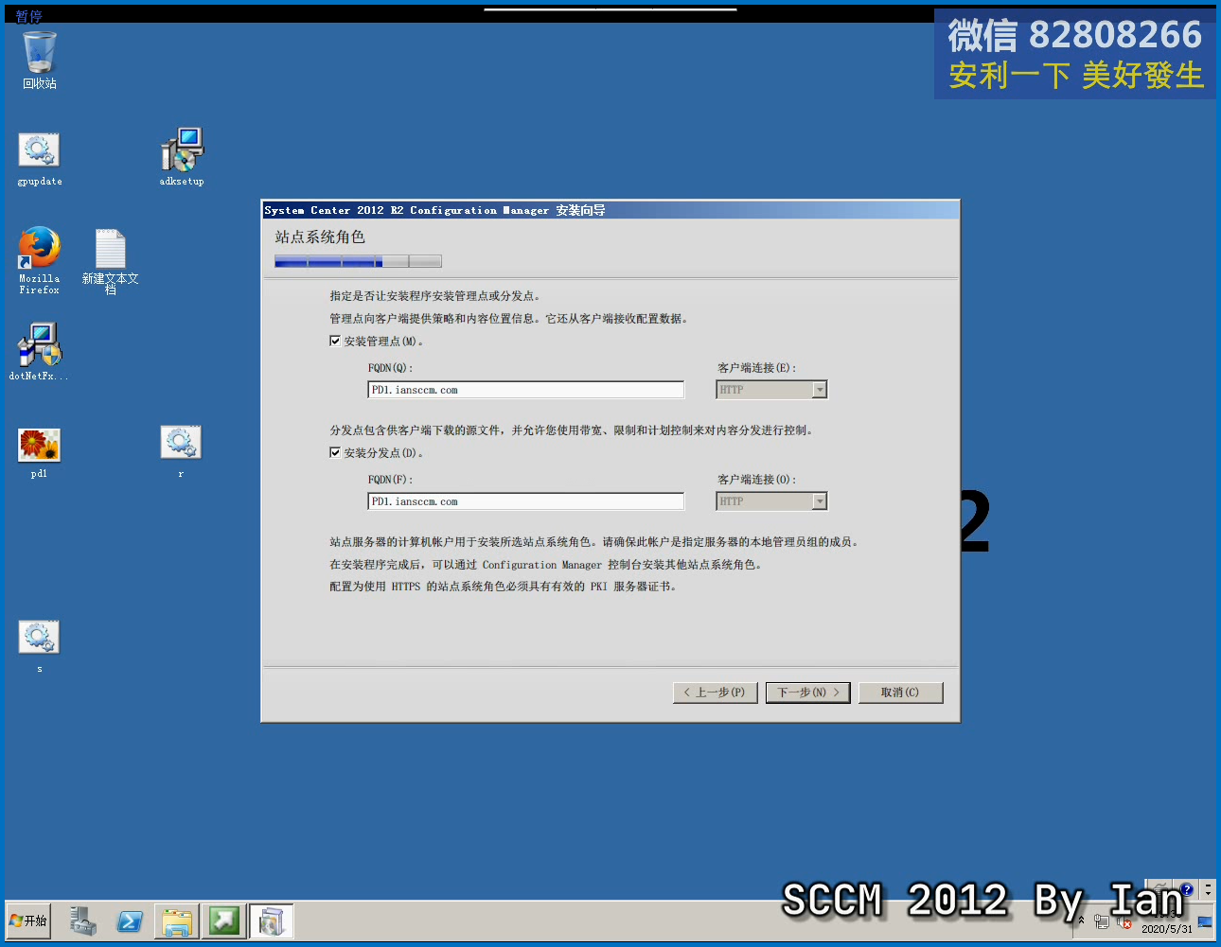Open the 开始 Start menu
Viewport: 1221px width, 947px height.
[x=28, y=921]
